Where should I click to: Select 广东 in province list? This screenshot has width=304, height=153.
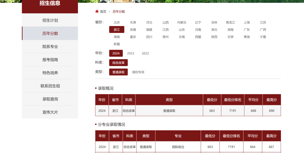247,30
